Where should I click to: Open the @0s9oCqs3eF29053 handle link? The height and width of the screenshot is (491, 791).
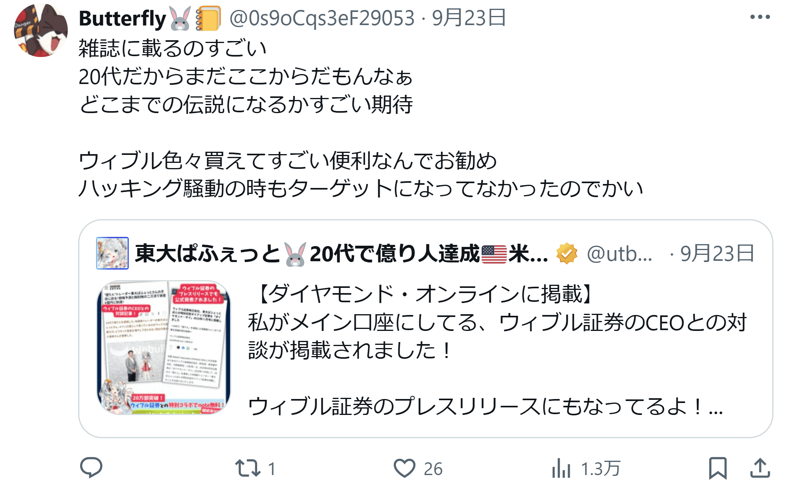322,18
